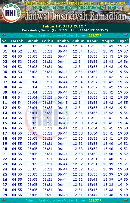
Task: Click the Terbit column header
Action: click(x=47, y=41)
